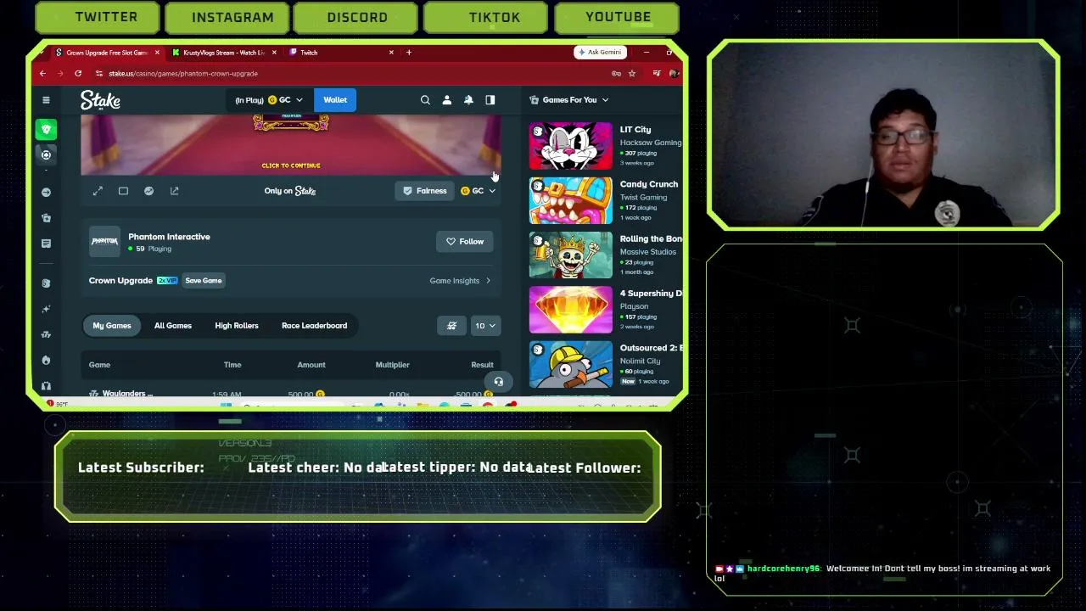1086x611 pixels.
Task: Click the Result column header
Action: 482,365
